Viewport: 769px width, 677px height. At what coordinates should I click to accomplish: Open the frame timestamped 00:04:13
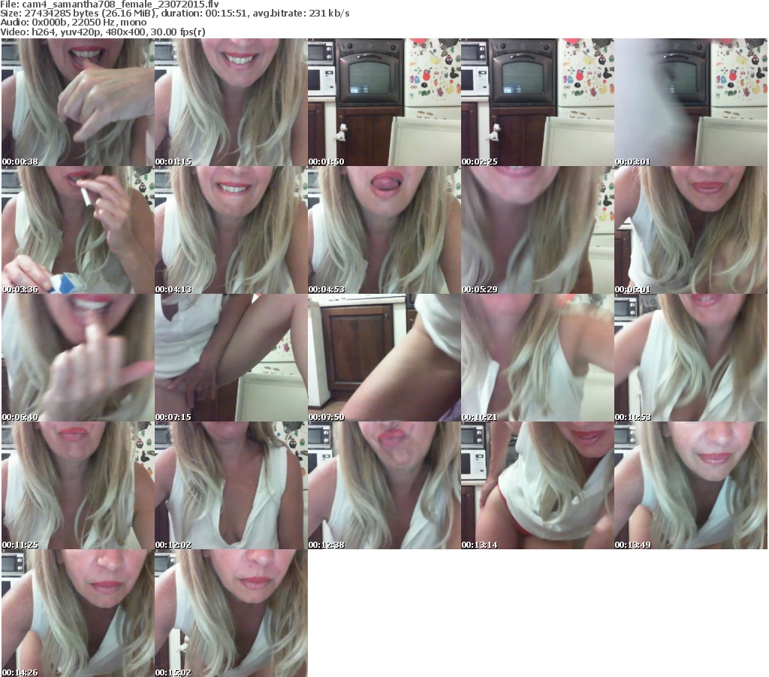[x=230, y=230]
